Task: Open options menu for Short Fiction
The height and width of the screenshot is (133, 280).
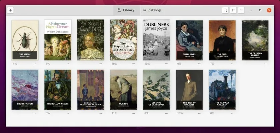Action: pyautogui.click(x=35, y=113)
